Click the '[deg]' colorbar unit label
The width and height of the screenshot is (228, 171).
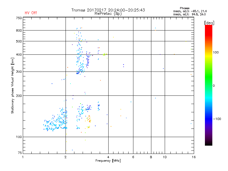pos(209,23)
